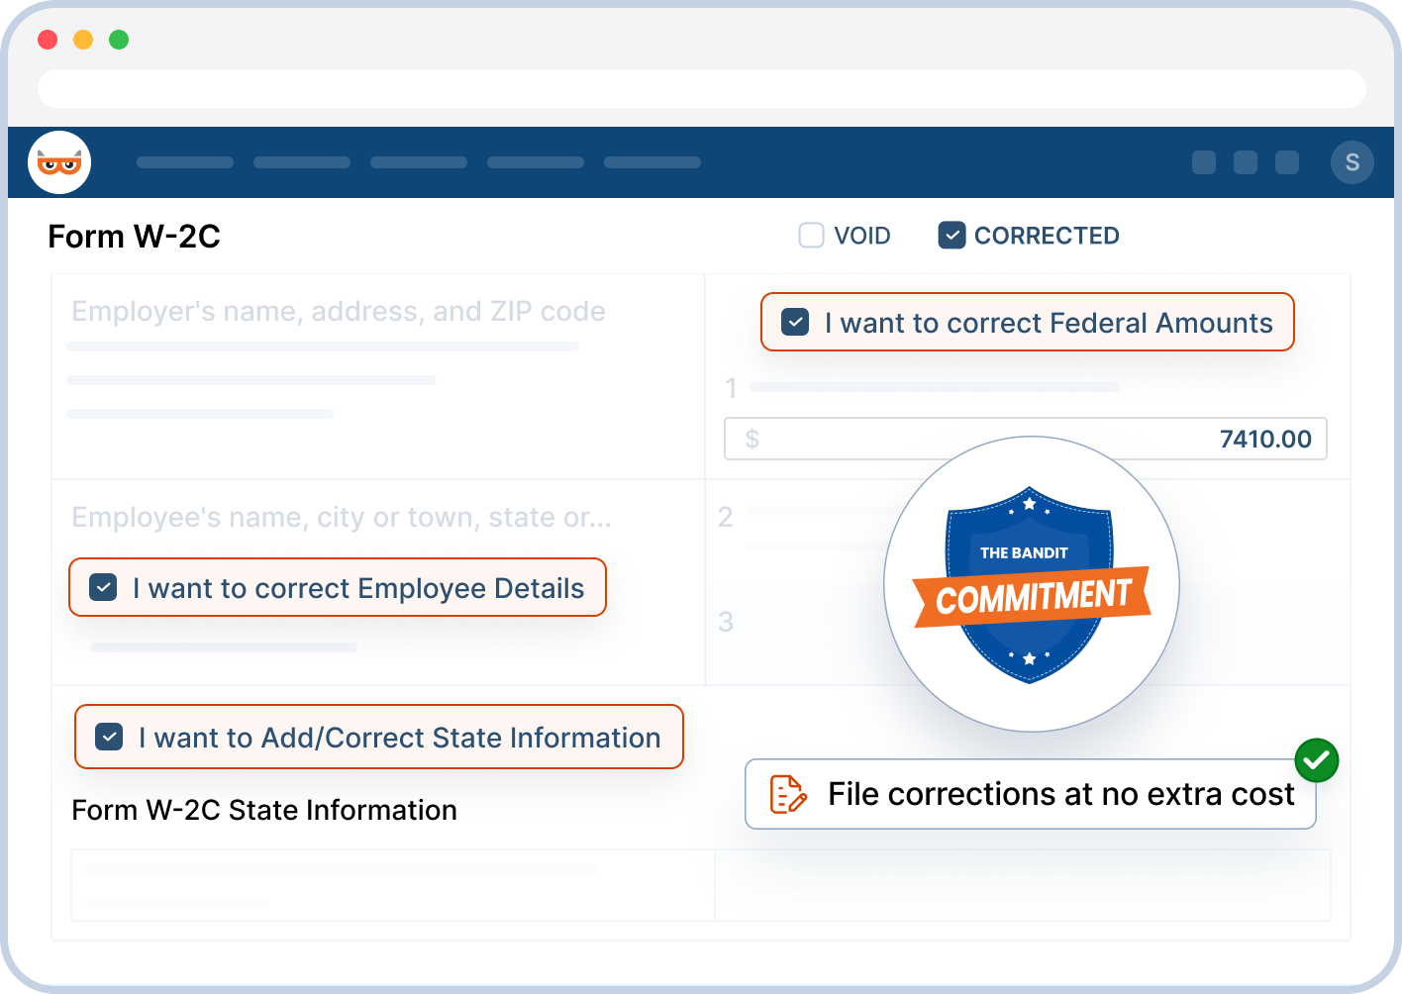Screen dimensions: 1402x994
Task: Click the first square icon in the header
Action: coord(1203,162)
